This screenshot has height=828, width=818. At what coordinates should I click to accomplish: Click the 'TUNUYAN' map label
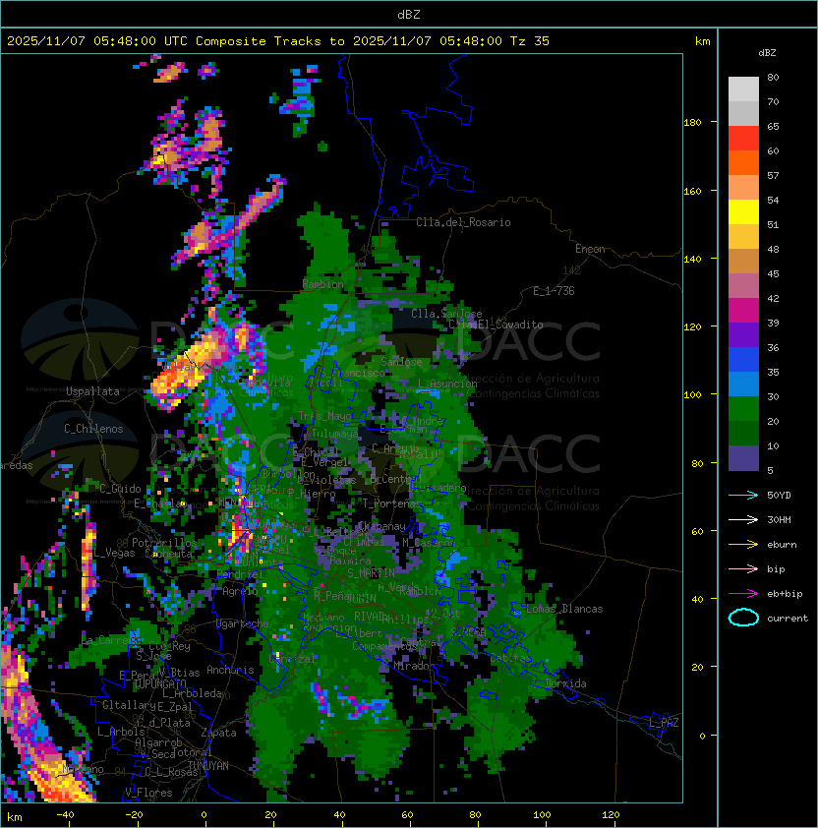(208, 766)
